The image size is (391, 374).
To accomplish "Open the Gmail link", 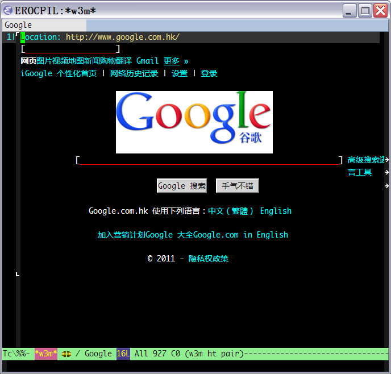I will [x=147, y=61].
